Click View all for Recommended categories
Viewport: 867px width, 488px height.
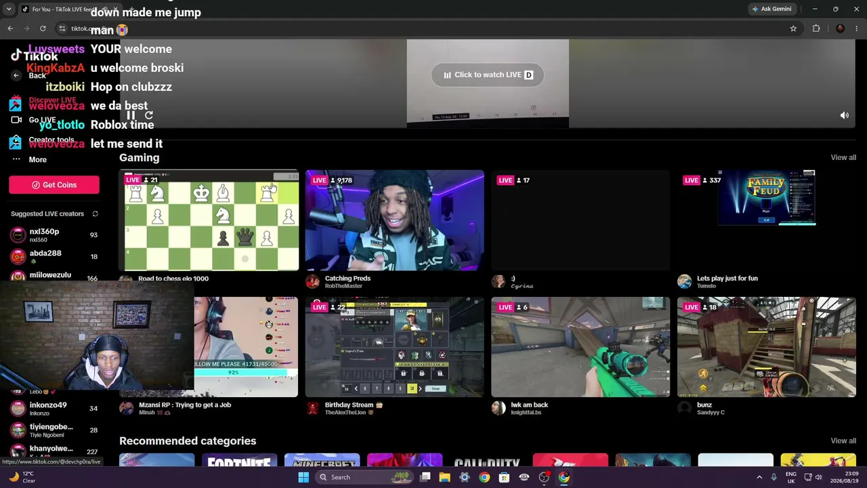[x=843, y=441]
